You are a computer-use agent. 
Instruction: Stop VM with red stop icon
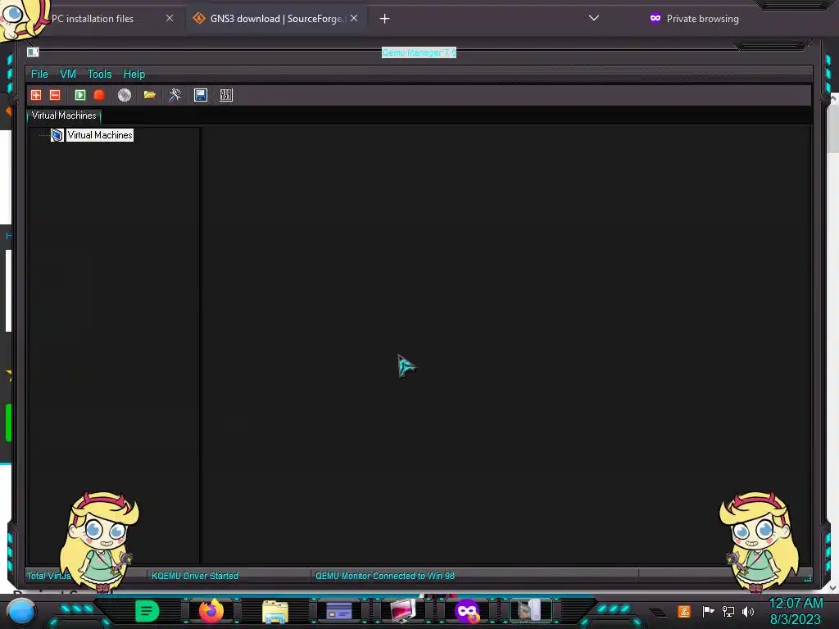click(99, 95)
